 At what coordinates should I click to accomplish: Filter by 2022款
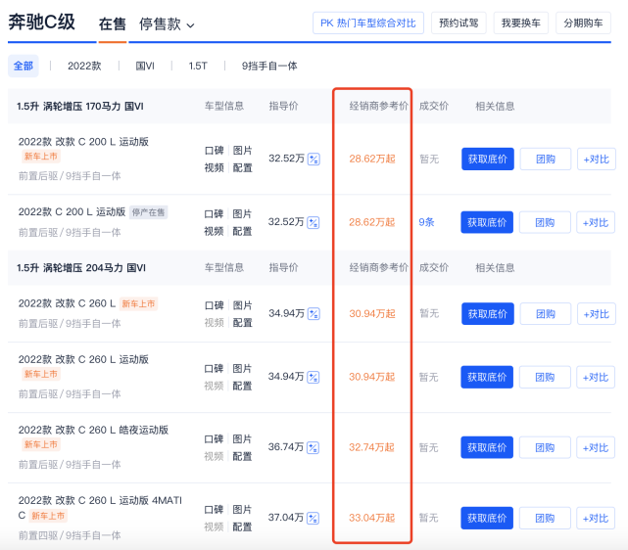coord(84,66)
